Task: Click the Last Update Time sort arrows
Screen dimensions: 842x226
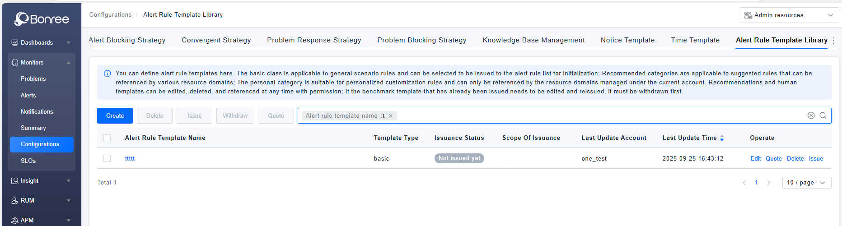Action: point(722,138)
